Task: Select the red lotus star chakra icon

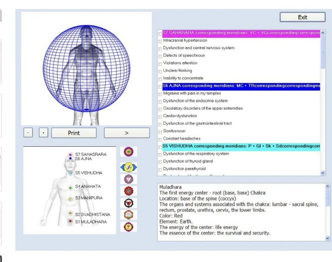Action: pyautogui.click(x=128, y=191)
